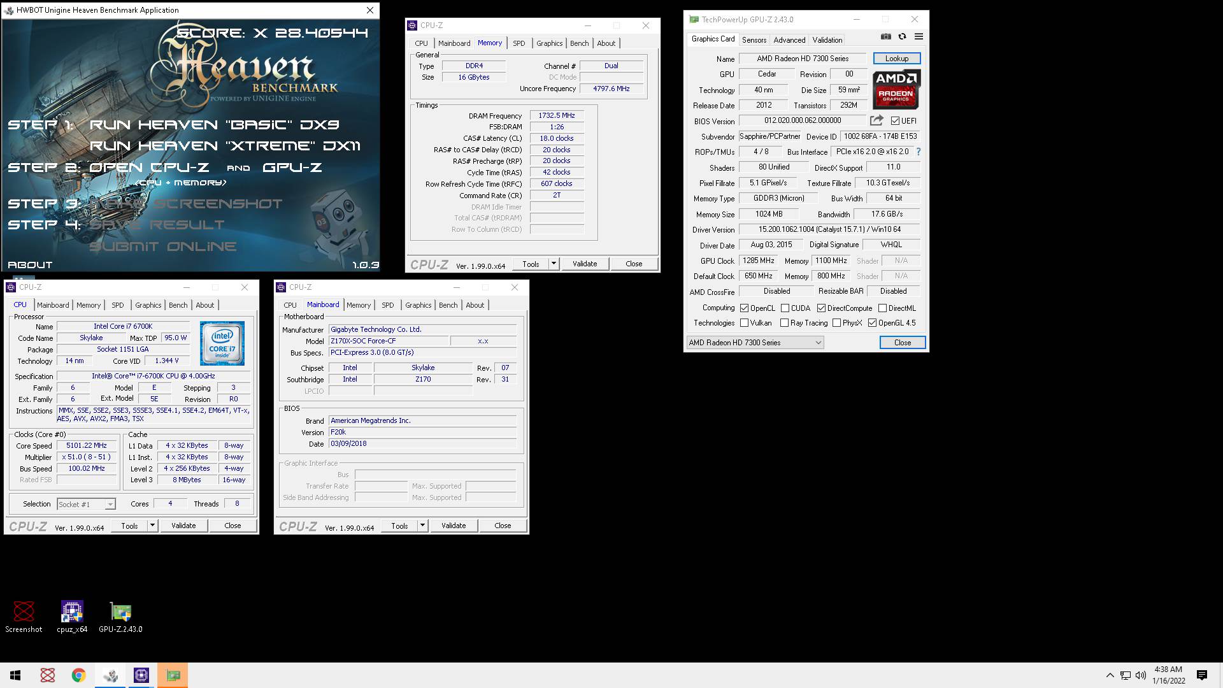
Task: Open the Socket #1 selection dropdown
Action: (x=86, y=504)
